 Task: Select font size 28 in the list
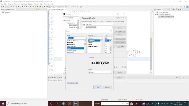click(x=106, y=48)
